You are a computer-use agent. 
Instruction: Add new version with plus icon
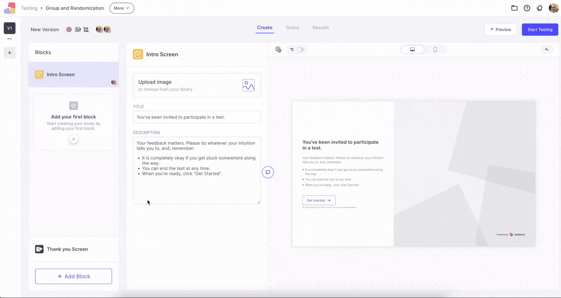pos(10,53)
